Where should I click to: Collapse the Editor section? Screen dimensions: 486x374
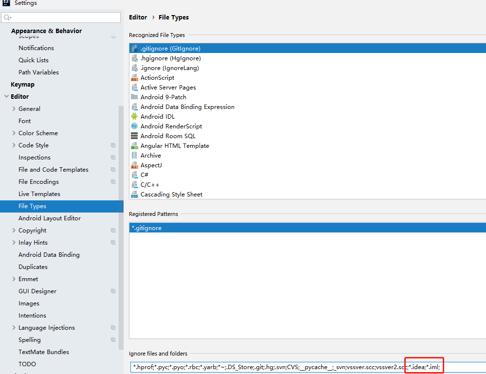6,96
